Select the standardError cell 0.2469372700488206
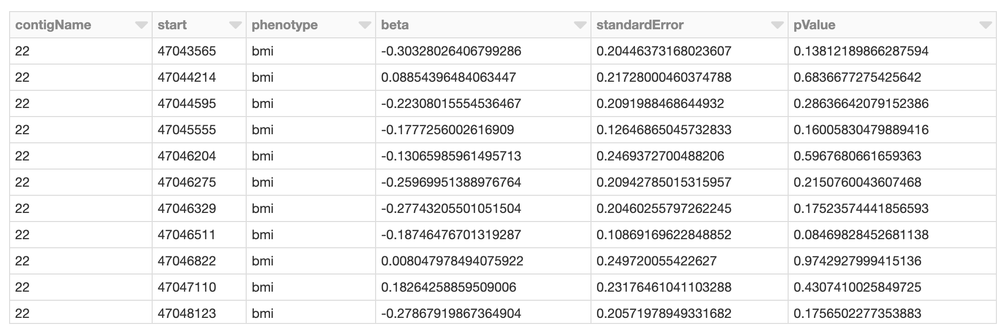 click(x=660, y=156)
